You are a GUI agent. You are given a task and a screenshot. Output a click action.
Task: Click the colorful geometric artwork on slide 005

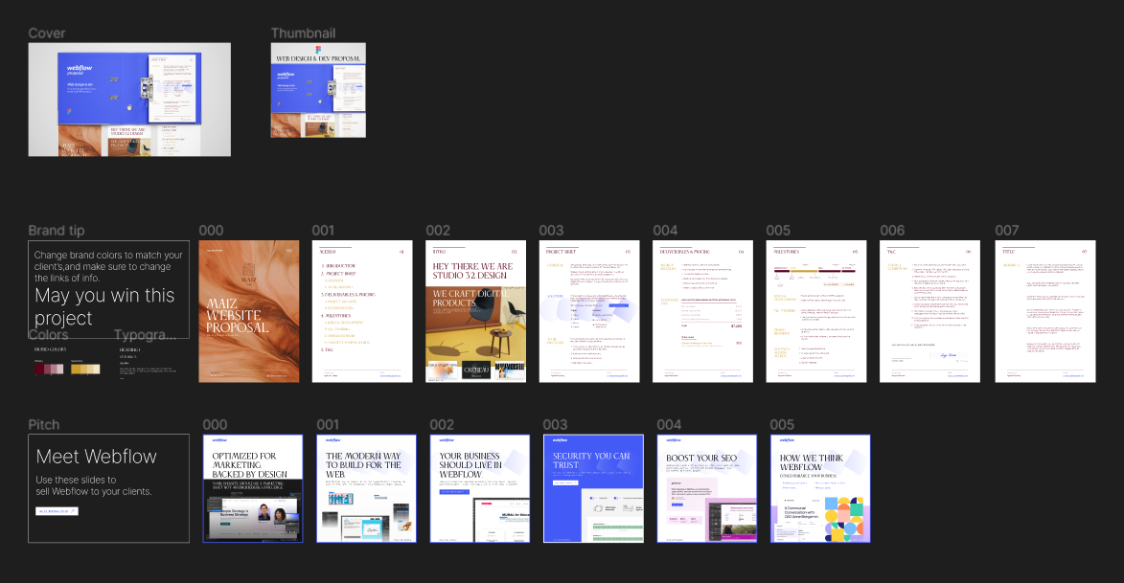[844, 519]
